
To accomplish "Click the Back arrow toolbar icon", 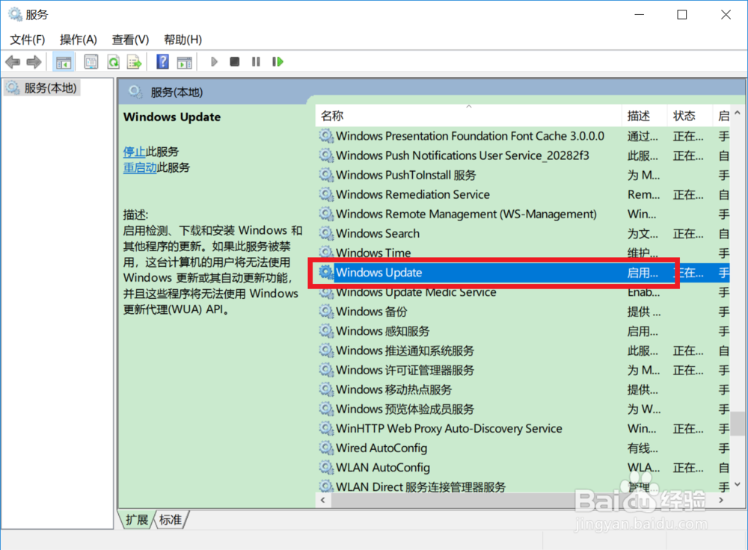I will pos(13,62).
